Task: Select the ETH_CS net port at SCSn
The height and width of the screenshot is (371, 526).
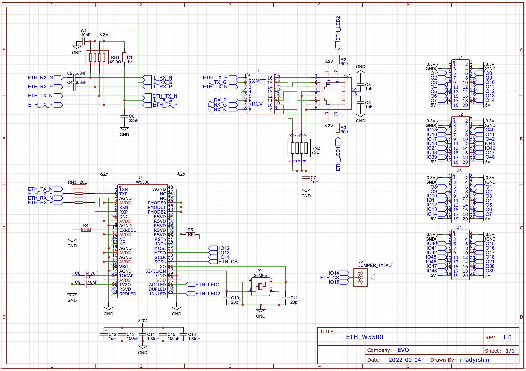Action: 213,262
